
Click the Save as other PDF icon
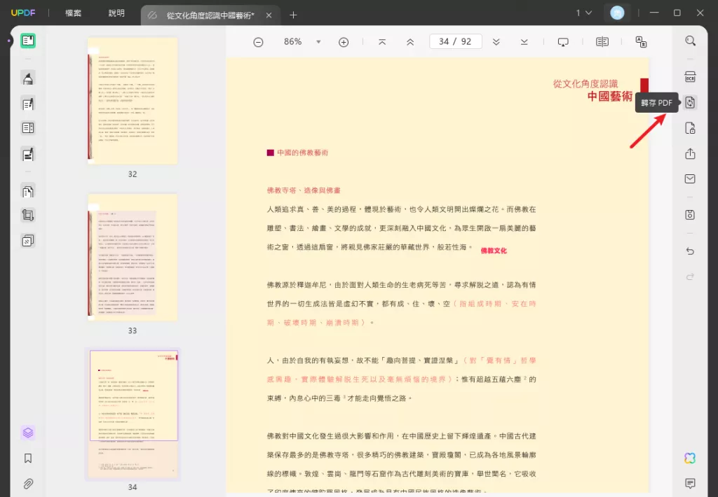point(690,215)
